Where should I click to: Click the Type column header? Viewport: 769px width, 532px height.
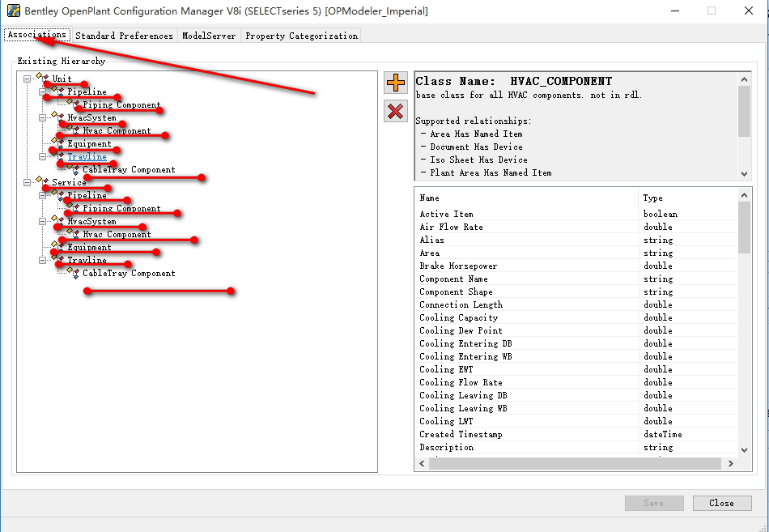688,198
